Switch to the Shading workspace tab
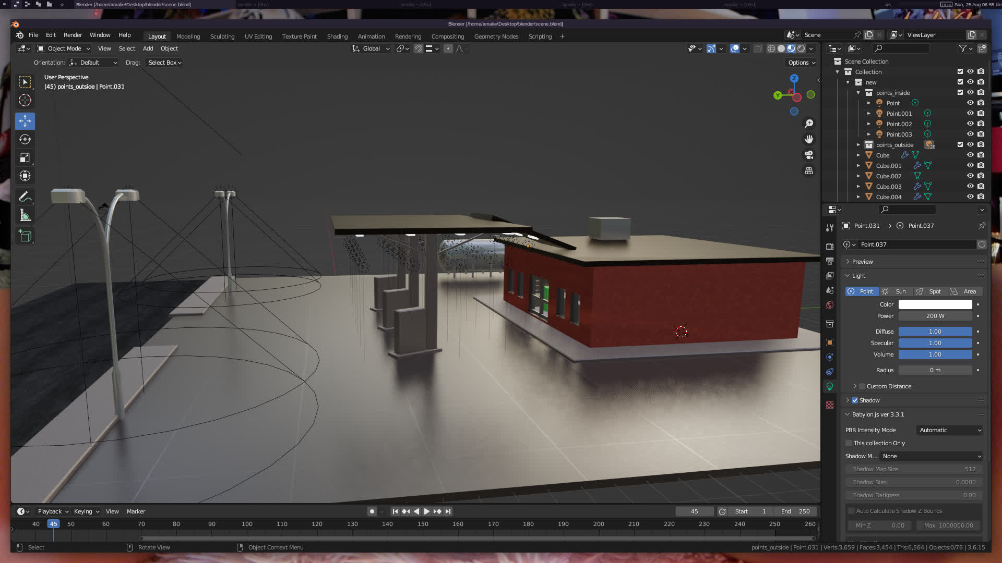1002x563 pixels. [337, 36]
